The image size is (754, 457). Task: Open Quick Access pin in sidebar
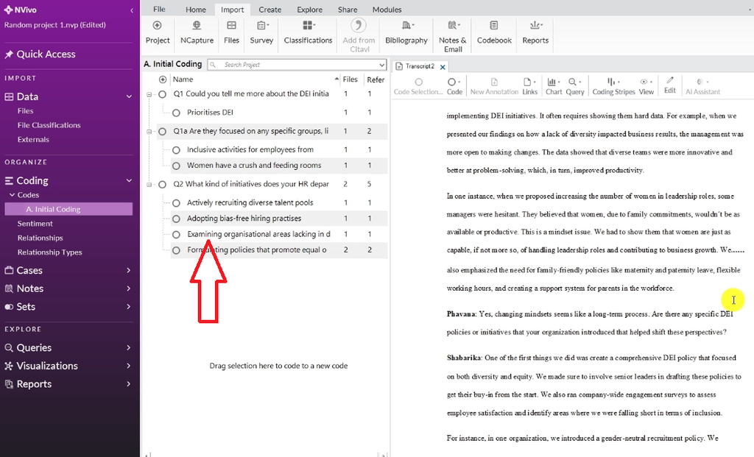click(9, 54)
